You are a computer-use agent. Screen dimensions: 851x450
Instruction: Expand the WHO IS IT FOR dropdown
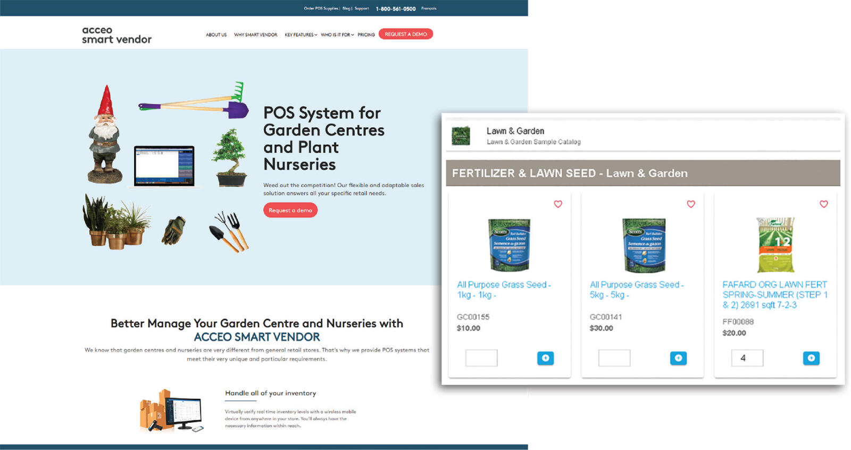click(337, 35)
